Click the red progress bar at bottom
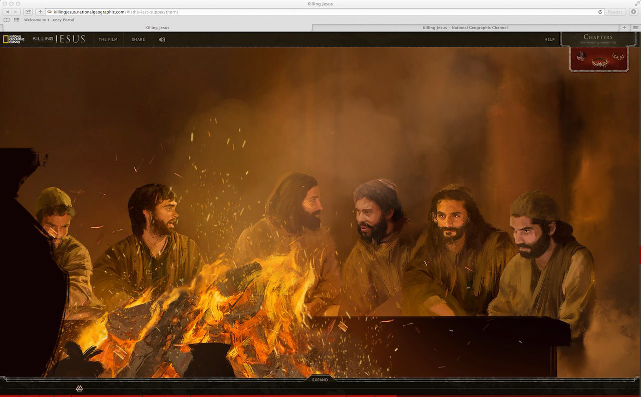The image size is (641, 397). (198, 395)
